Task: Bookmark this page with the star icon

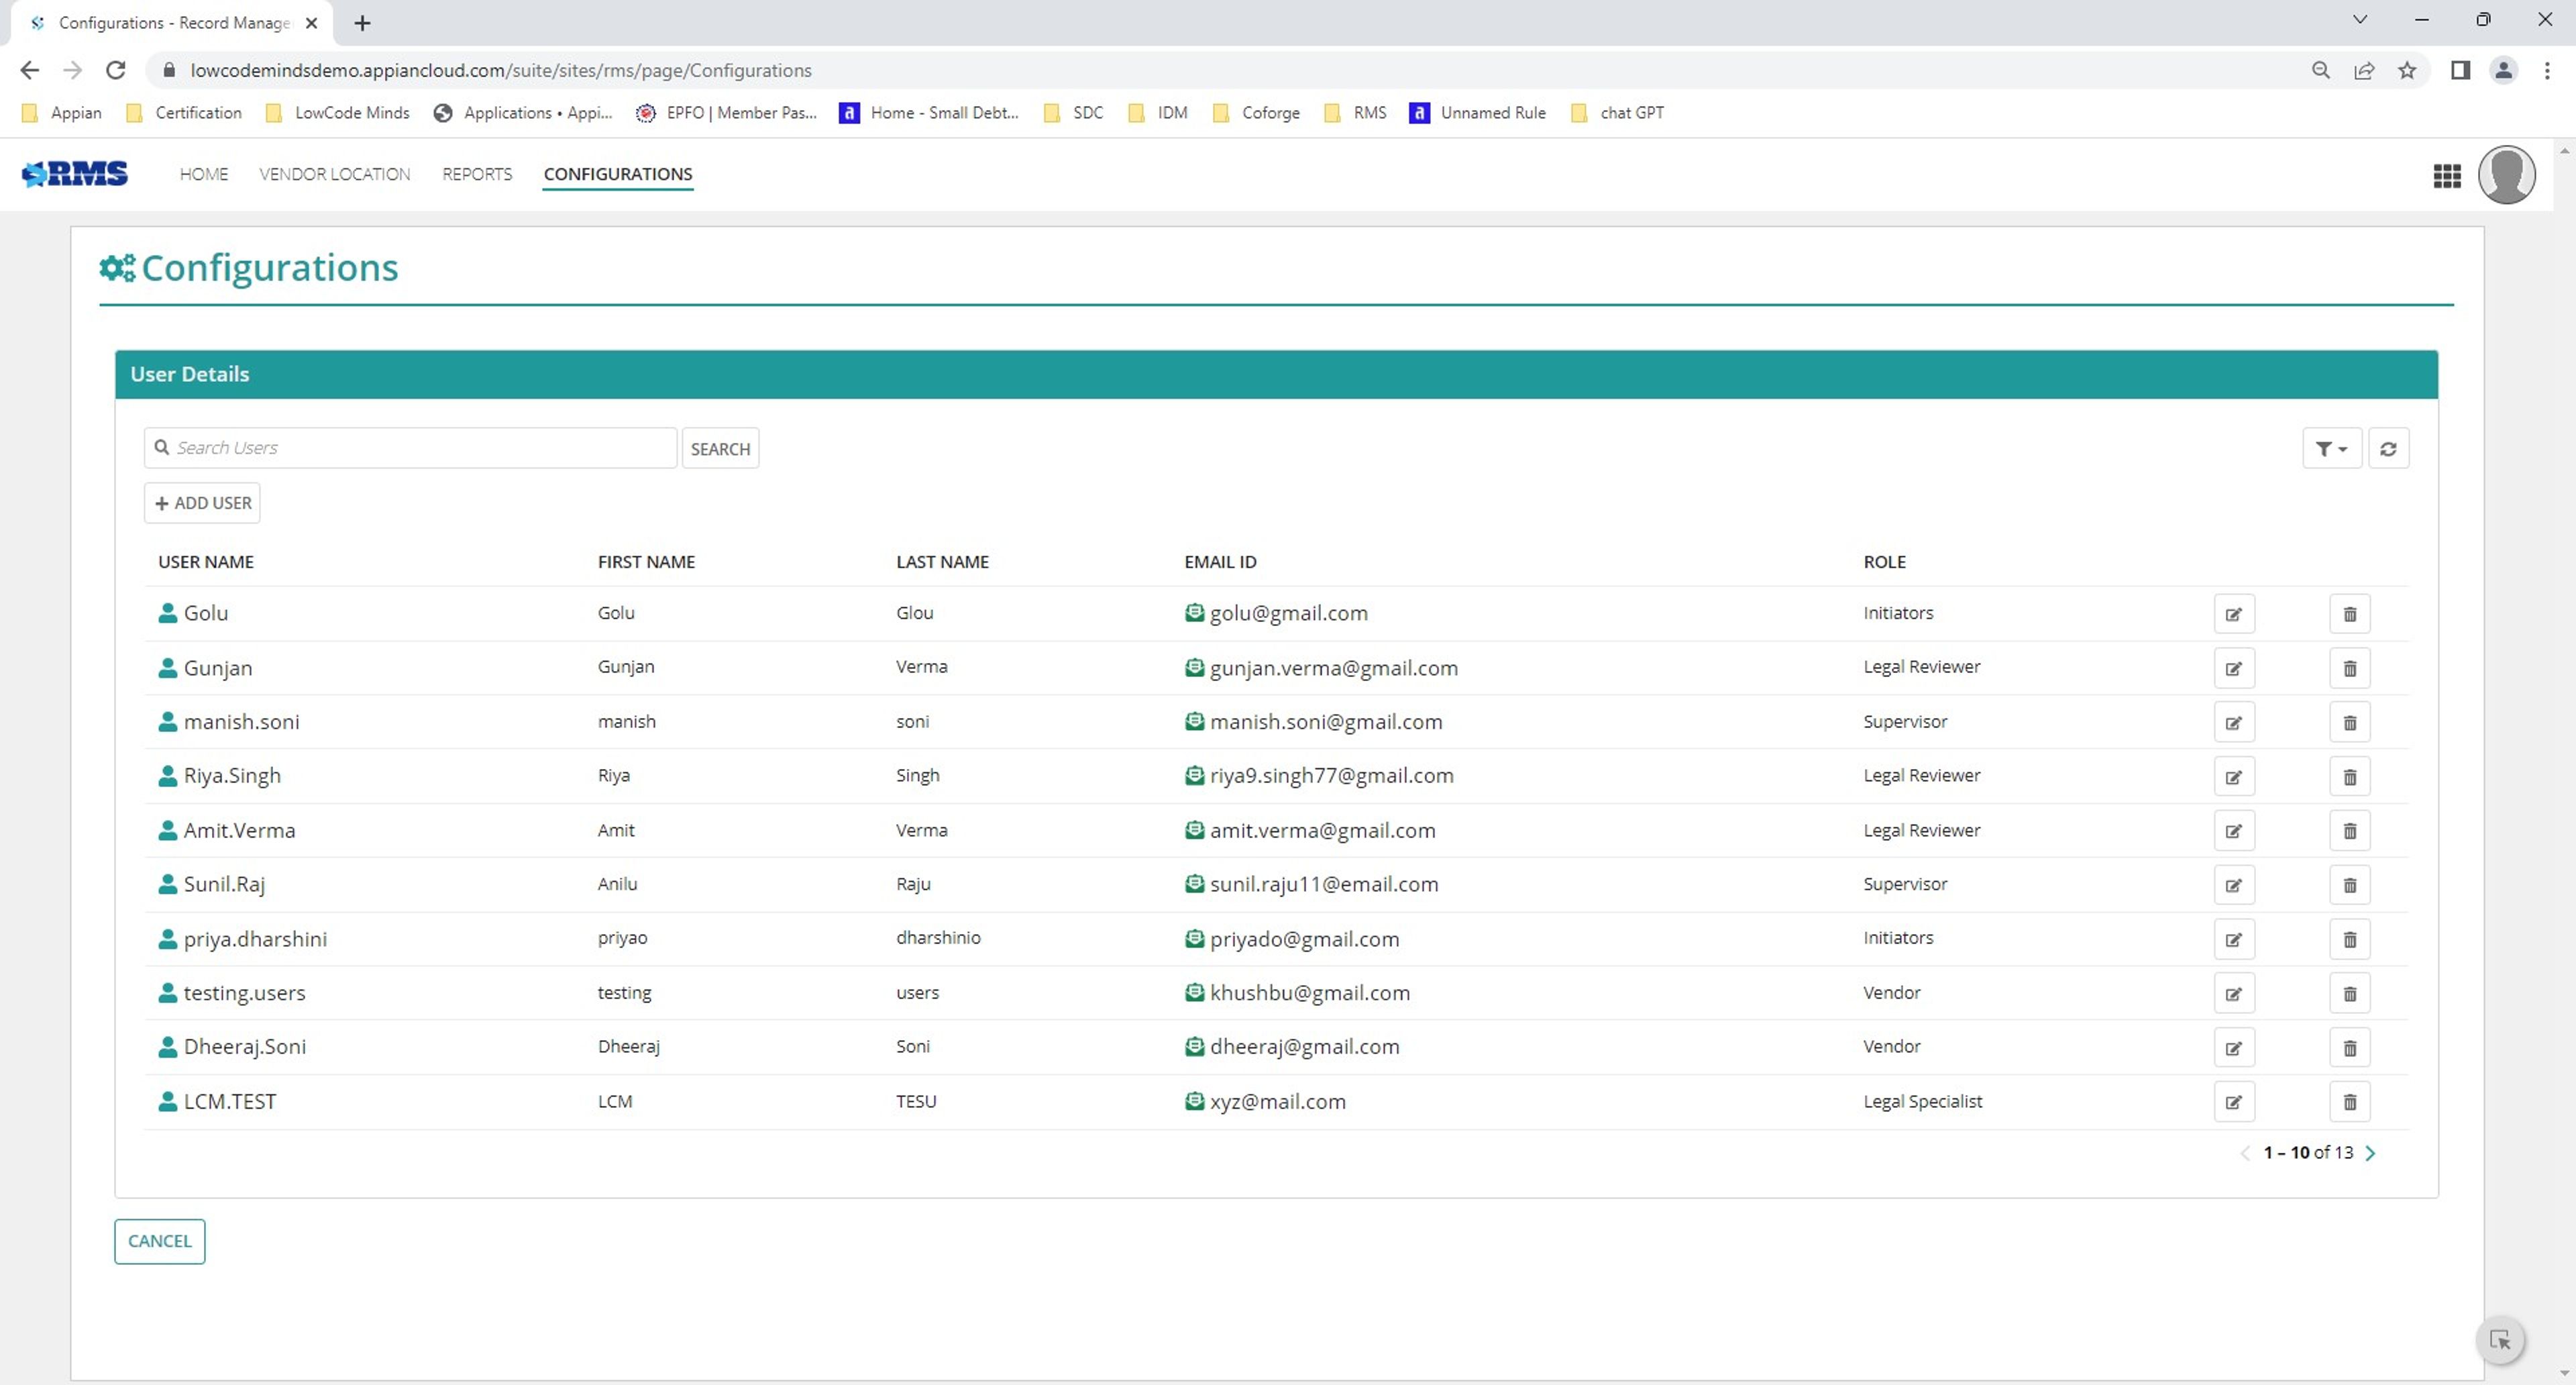Action: coord(2406,70)
